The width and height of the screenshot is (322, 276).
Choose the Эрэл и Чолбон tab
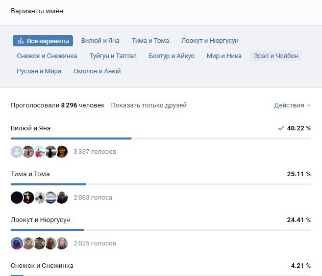tap(276, 56)
